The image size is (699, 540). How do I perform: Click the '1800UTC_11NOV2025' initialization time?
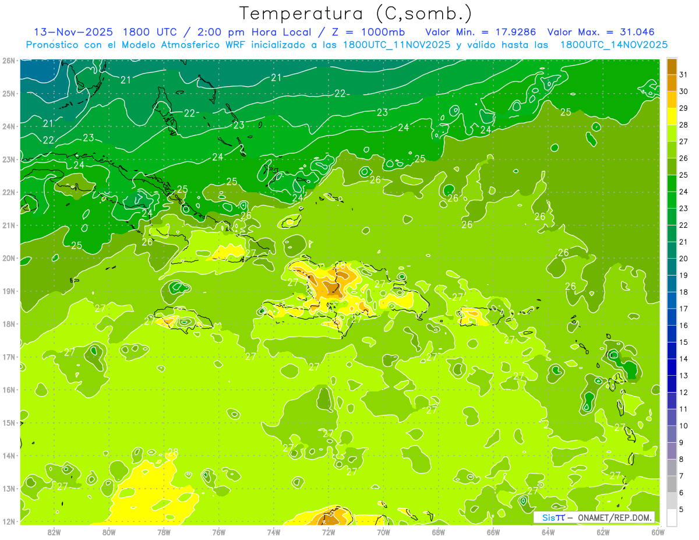(397, 45)
